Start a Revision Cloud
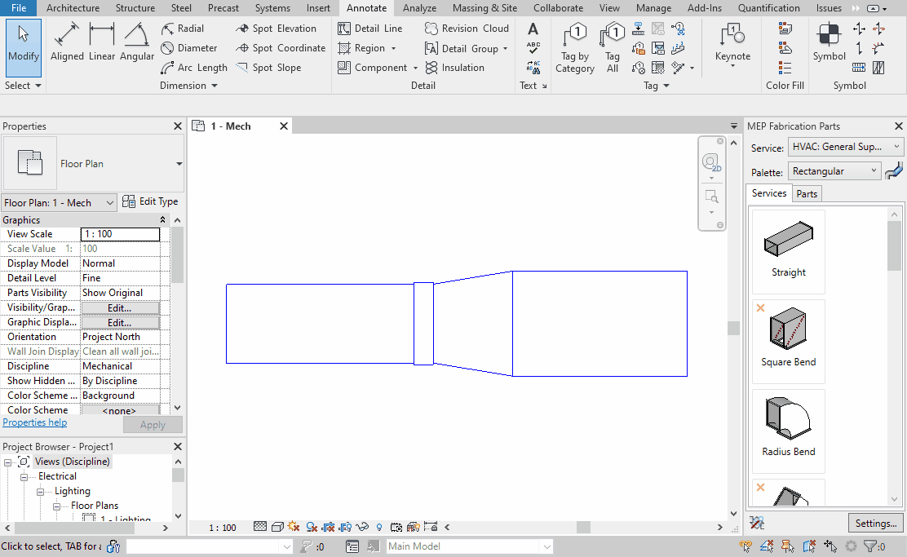Image resolution: width=907 pixels, height=557 pixels. pos(467,28)
